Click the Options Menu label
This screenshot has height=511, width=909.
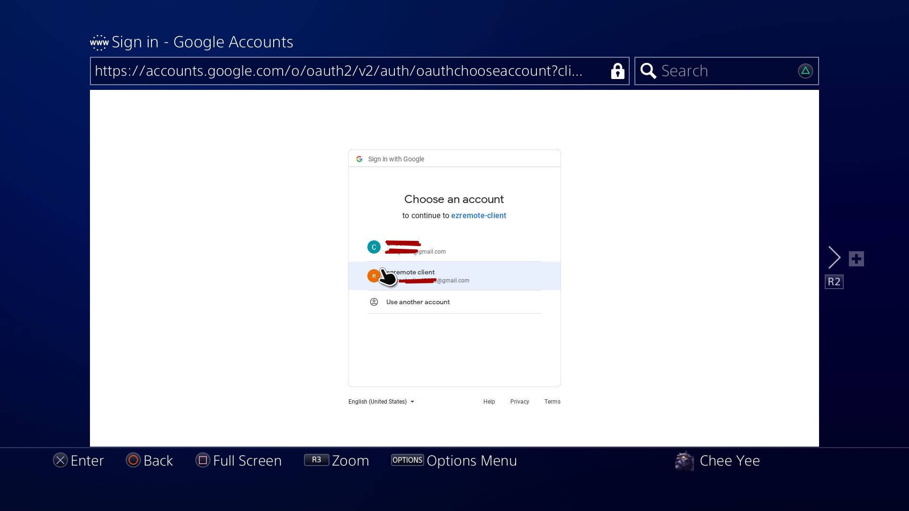click(472, 461)
